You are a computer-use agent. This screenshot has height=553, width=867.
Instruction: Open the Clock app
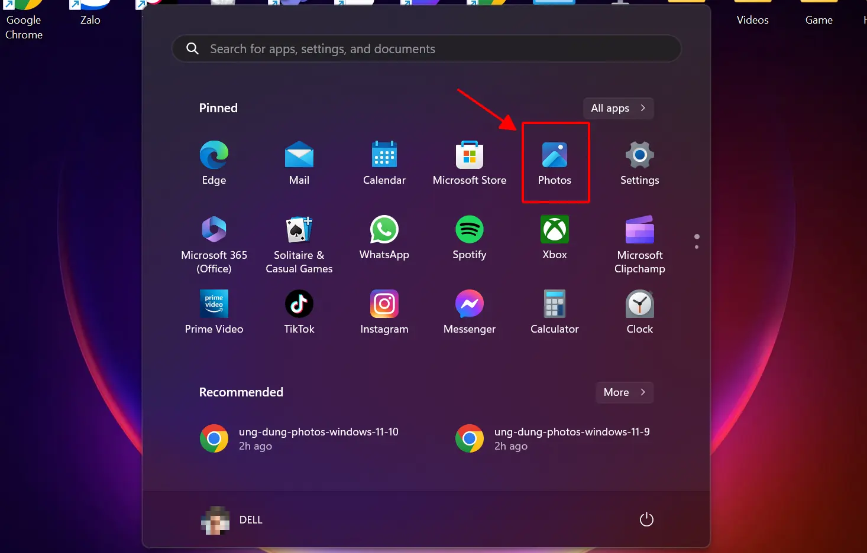[x=640, y=313]
